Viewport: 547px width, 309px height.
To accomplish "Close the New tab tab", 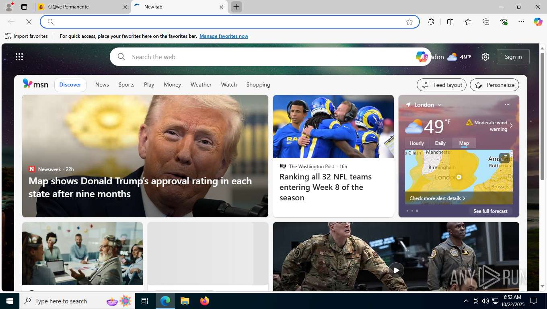I will pos(221,7).
